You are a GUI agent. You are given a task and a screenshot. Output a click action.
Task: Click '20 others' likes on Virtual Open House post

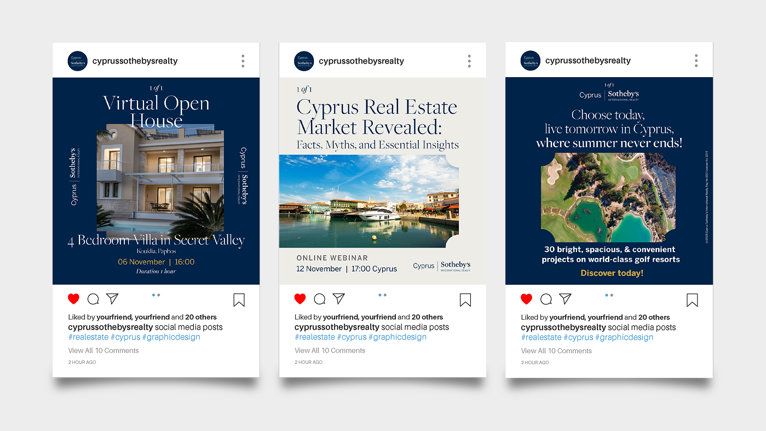click(x=201, y=317)
